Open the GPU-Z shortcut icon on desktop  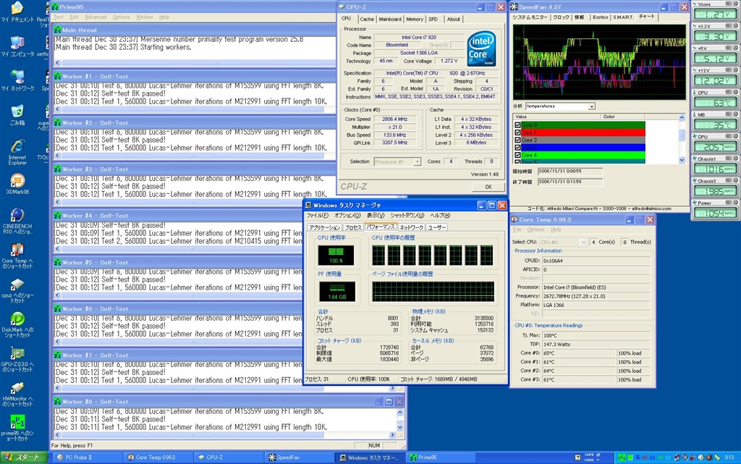click(17, 354)
